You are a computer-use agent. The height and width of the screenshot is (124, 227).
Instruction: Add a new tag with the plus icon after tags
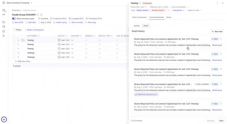(168, 10)
